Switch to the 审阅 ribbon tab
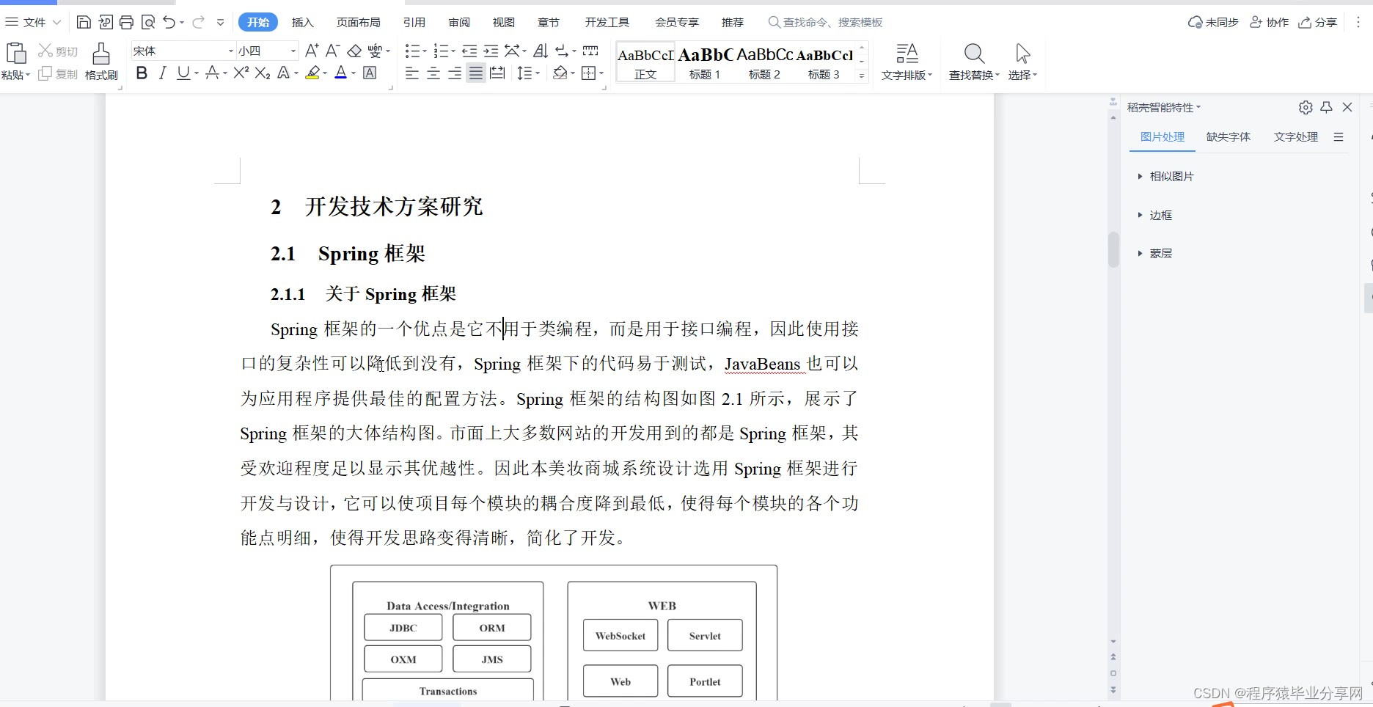 click(459, 22)
